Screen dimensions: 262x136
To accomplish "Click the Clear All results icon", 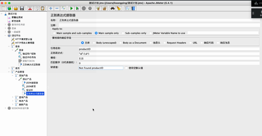I will [x=105, y=8].
